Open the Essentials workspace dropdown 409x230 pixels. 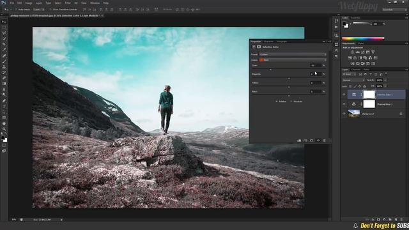[394, 10]
